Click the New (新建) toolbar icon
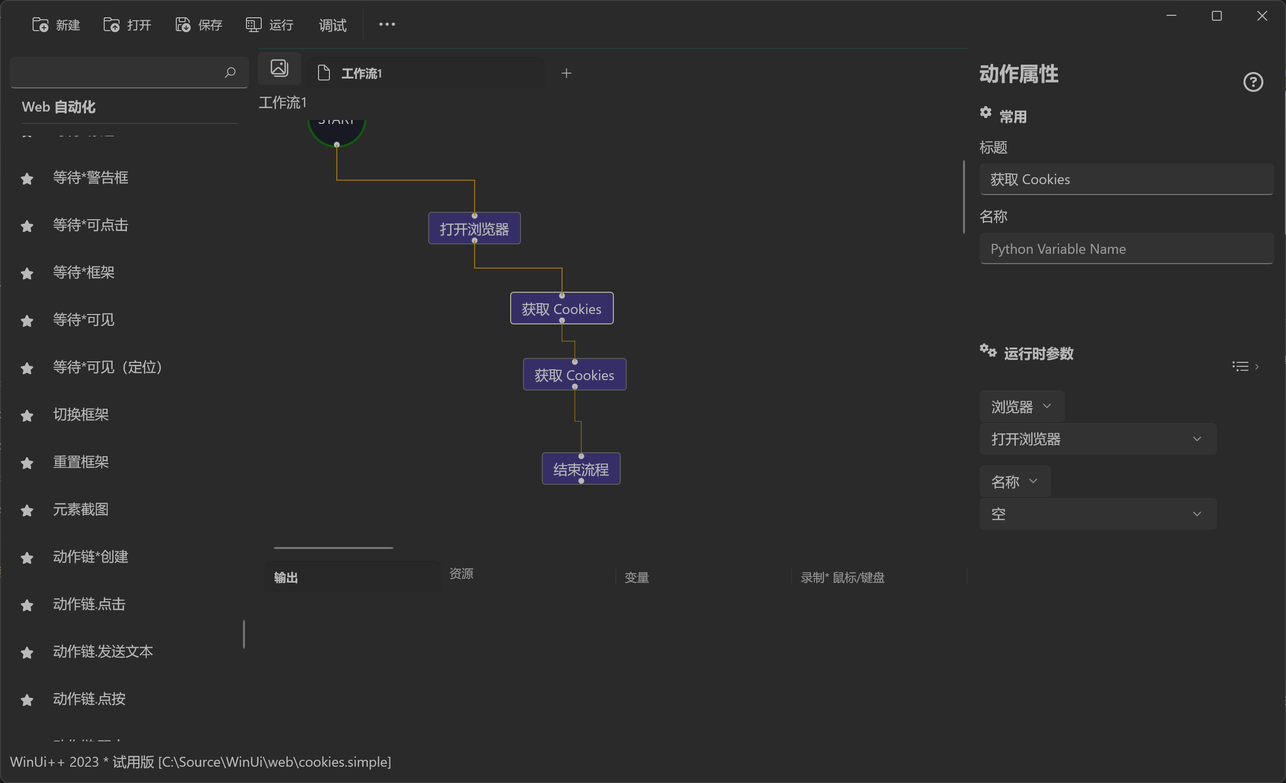1286x783 pixels. [40, 25]
